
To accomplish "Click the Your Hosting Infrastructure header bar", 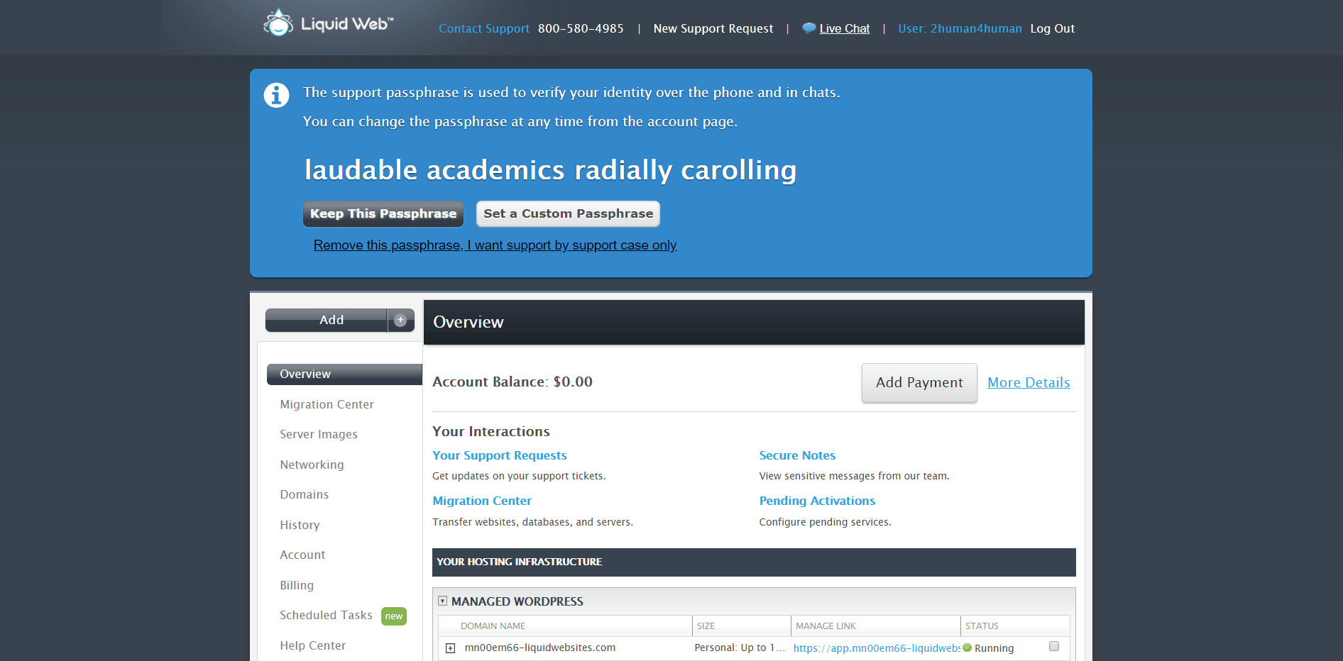I will click(x=754, y=562).
